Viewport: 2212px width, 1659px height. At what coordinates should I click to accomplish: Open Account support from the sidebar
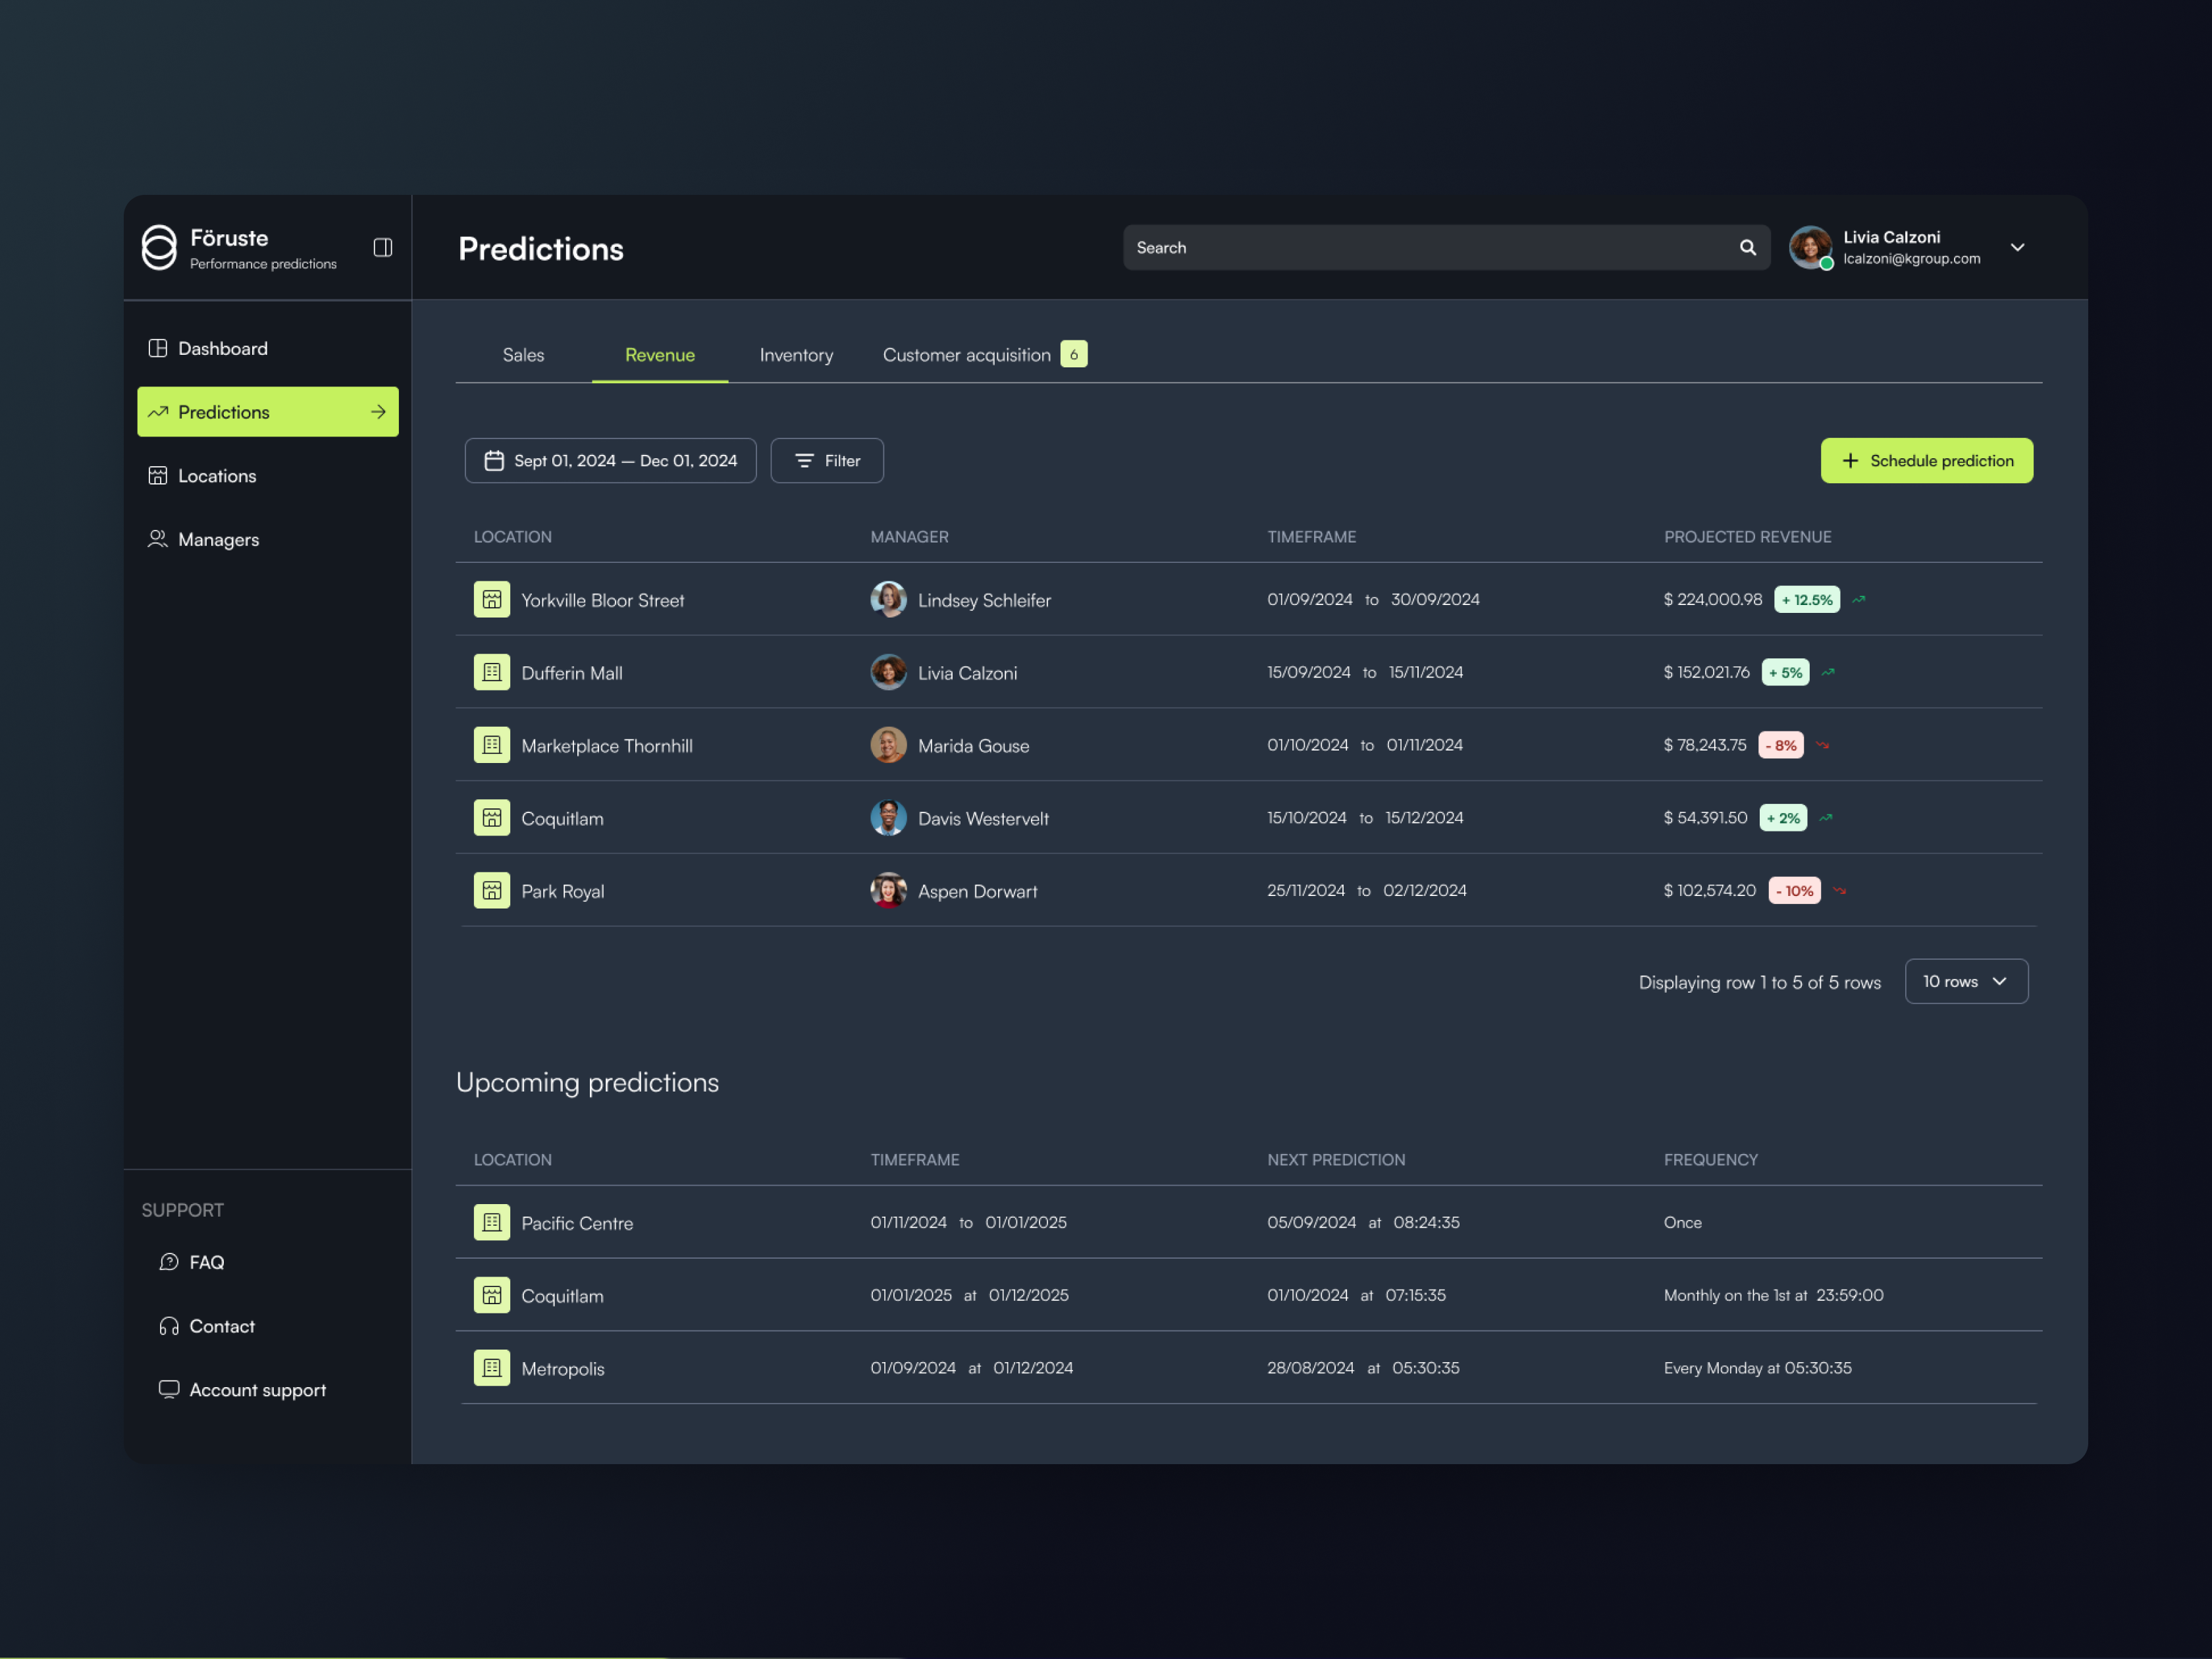point(257,1390)
